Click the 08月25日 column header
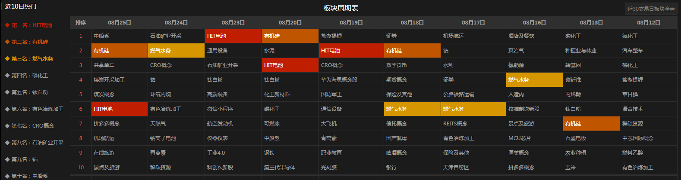Viewport: 681px width, 180px height. [120, 23]
